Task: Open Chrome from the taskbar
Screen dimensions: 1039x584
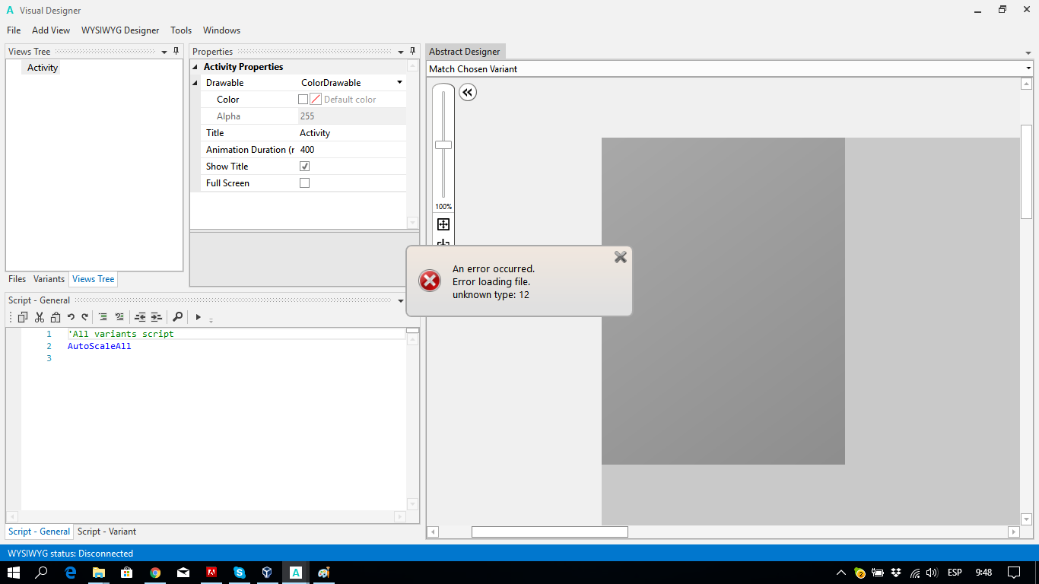Action: coord(155,573)
